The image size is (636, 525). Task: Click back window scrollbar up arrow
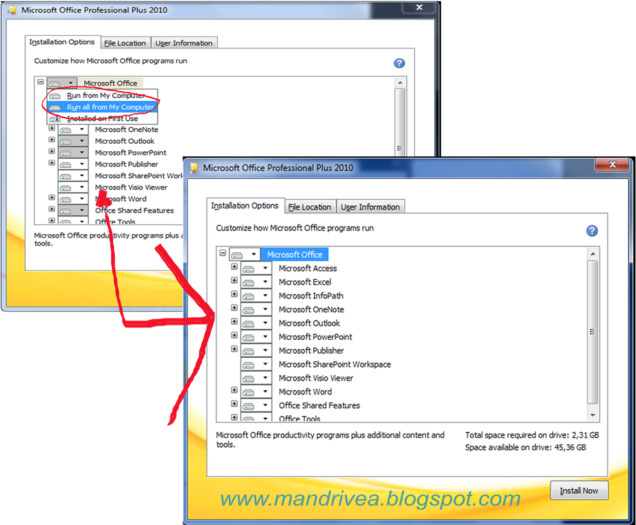(x=400, y=83)
